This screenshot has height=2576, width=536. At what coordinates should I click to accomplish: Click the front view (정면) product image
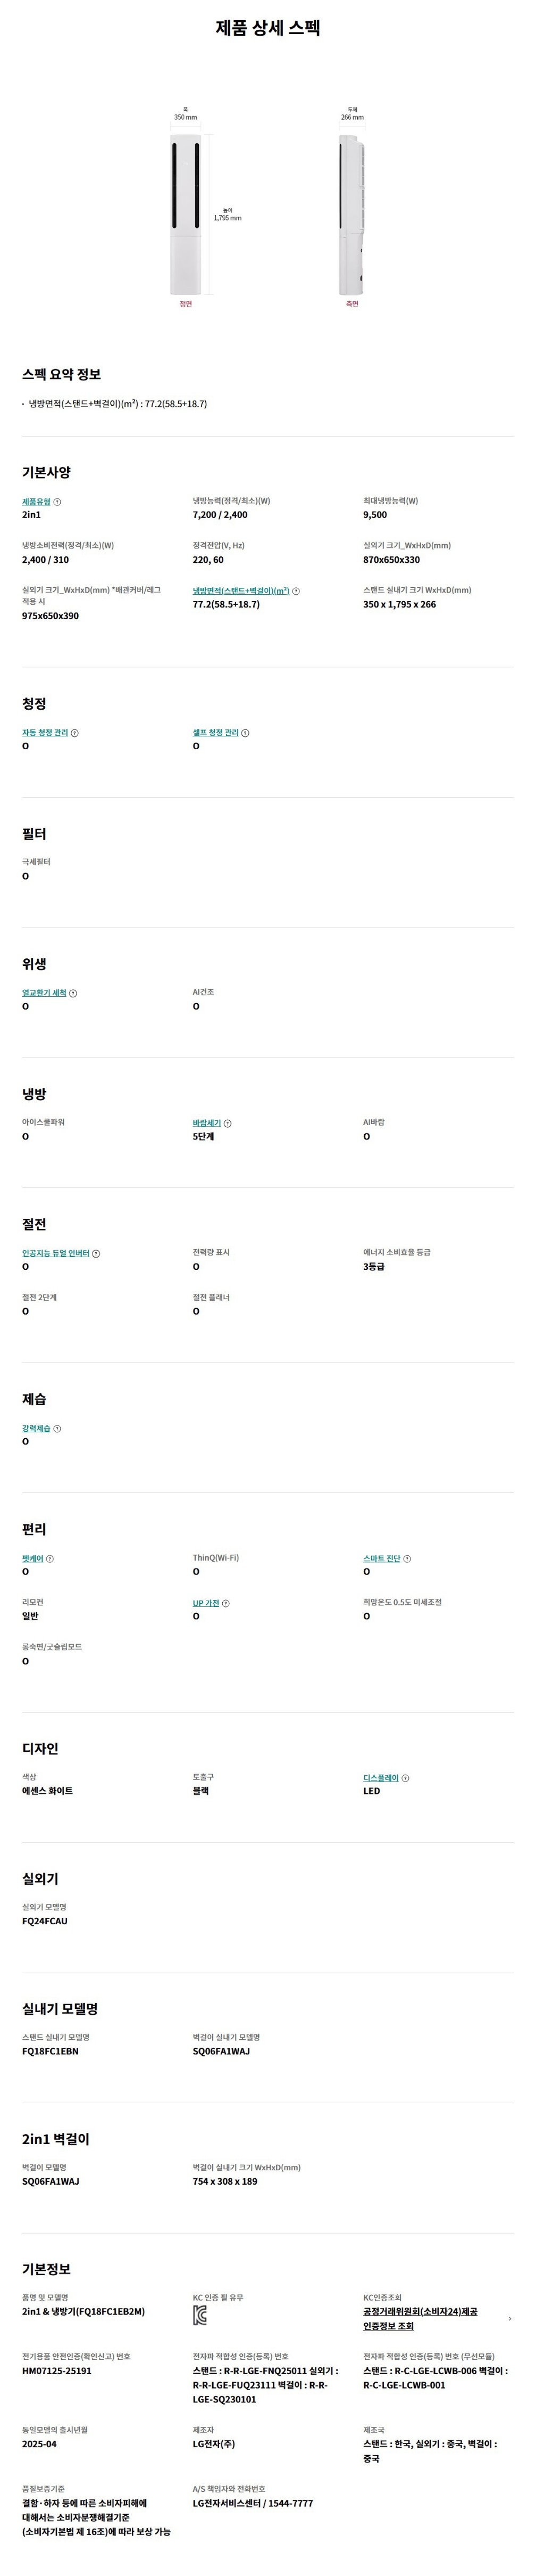tap(186, 215)
